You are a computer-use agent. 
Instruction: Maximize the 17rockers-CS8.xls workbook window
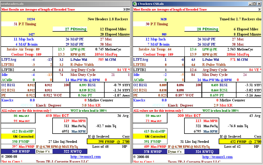254,4
